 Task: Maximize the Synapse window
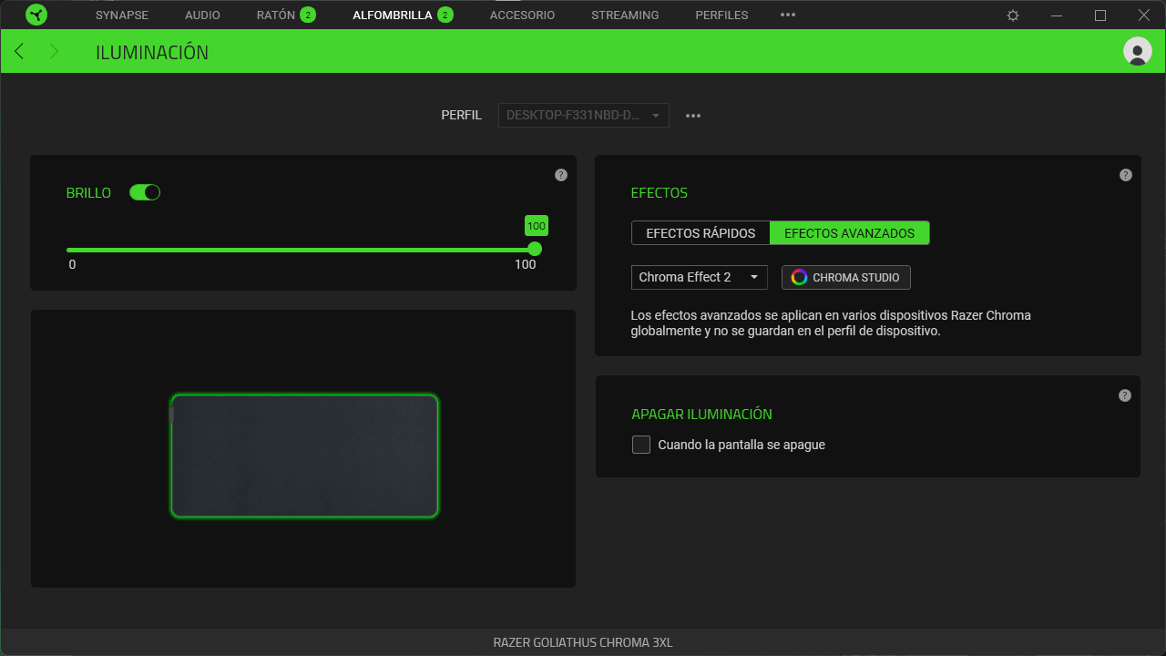pyautogui.click(x=1100, y=15)
